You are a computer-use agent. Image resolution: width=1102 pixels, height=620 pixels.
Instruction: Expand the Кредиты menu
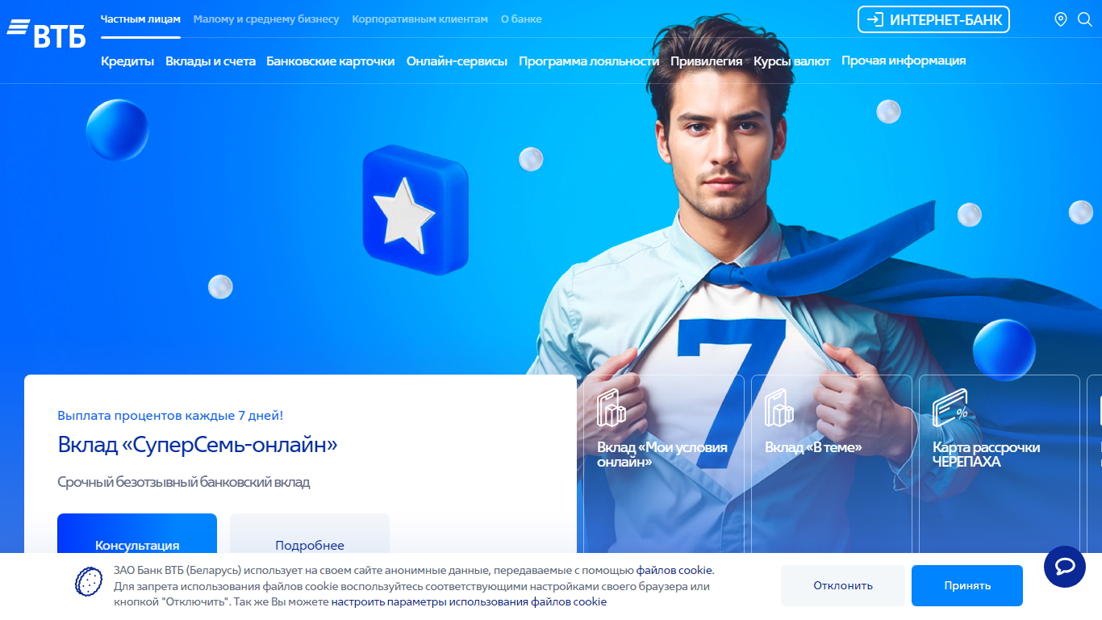pos(127,61)
